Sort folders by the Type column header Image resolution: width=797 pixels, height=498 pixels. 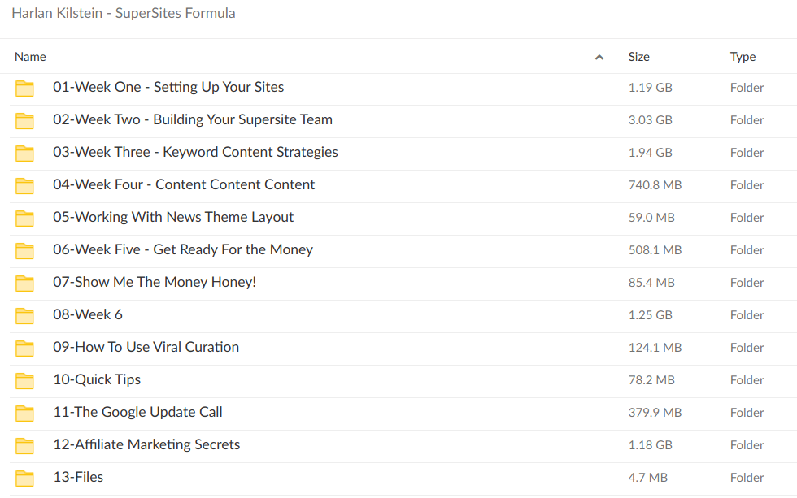pos(743,57)
